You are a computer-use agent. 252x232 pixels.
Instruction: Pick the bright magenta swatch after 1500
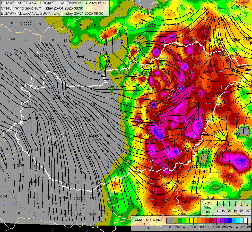219,221
